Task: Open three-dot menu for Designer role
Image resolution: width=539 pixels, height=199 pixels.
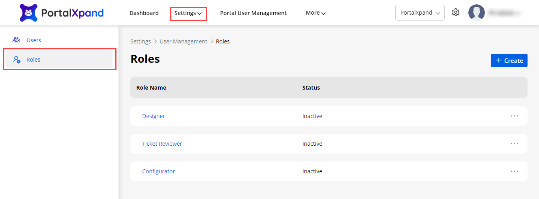Action: click(x=514, y=116)
